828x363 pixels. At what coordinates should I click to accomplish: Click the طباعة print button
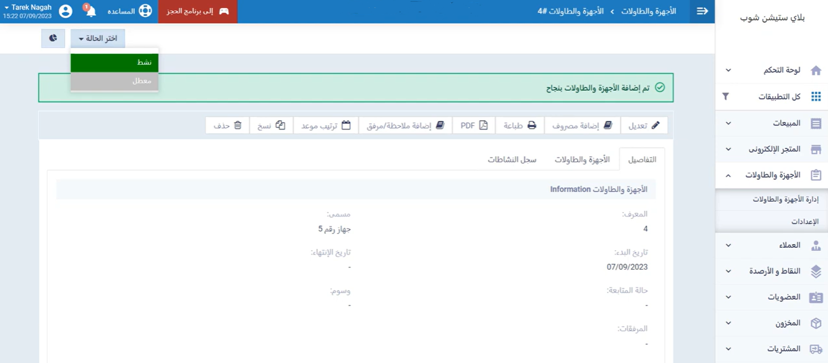pos(519,125)
